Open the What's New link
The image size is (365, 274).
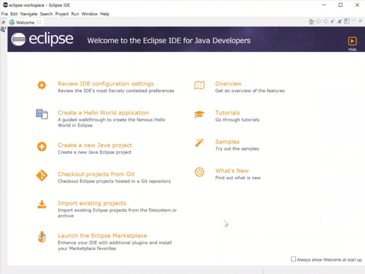pos(232,170)
